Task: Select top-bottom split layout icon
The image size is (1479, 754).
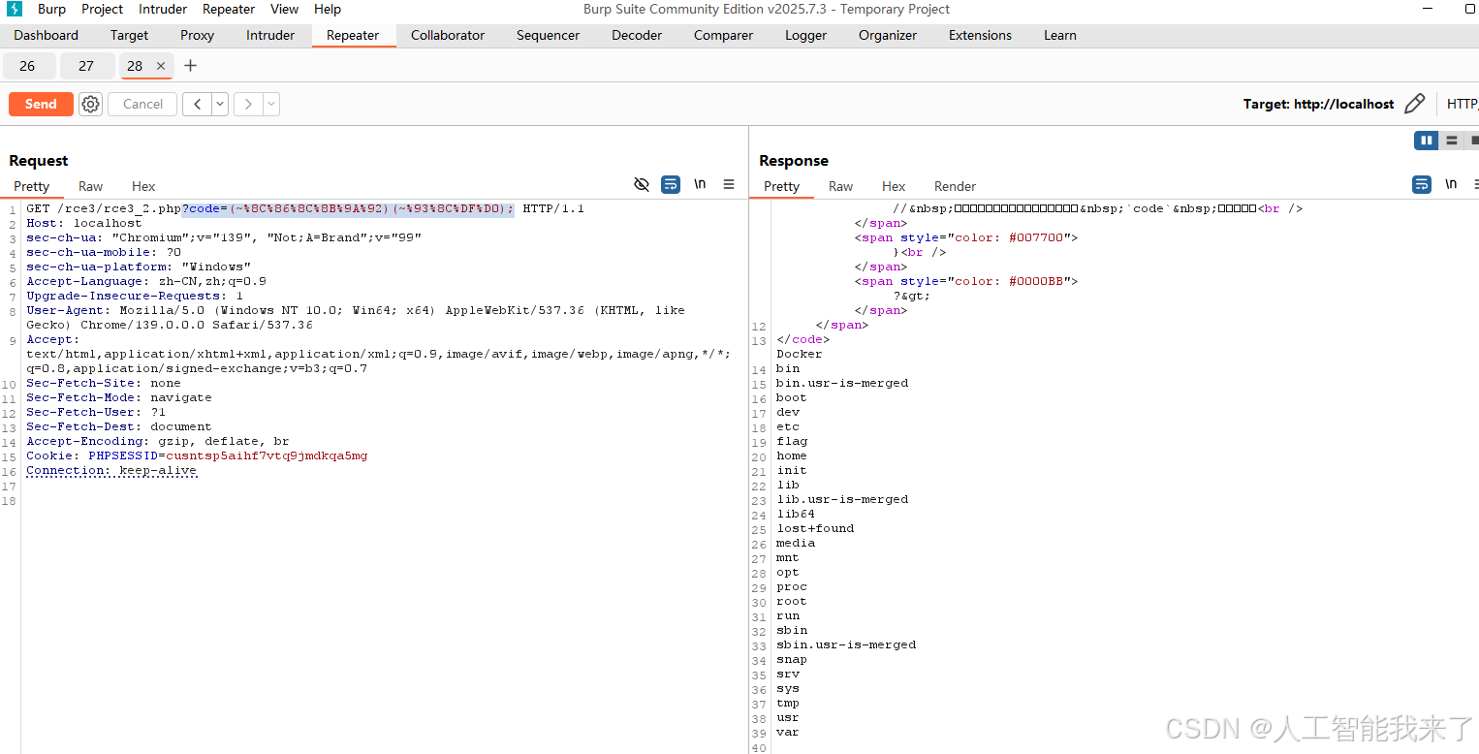Action: click(1451, 141)
